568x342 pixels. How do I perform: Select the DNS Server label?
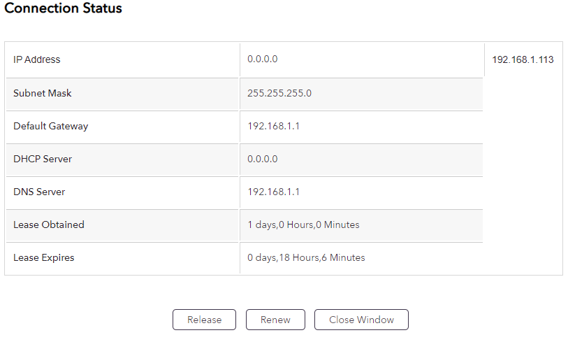pos(39,192)
